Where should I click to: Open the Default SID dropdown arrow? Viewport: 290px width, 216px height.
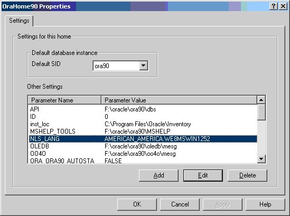tap(144, 65)
